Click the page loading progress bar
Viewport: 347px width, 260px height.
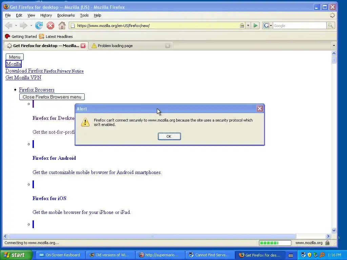[x=275, y=243]
